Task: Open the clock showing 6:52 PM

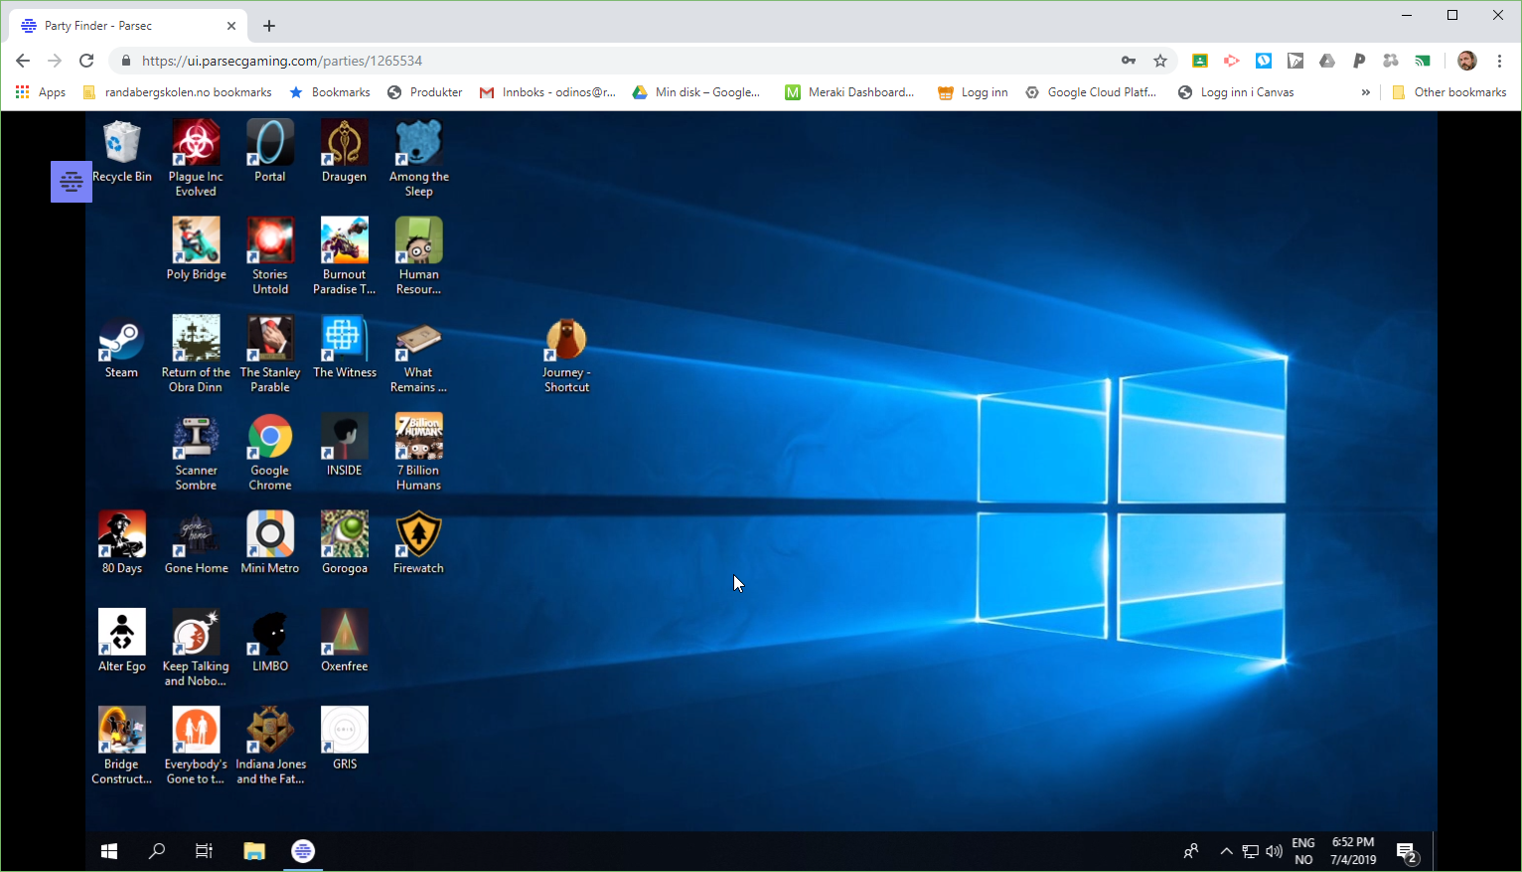Action: [x=1353, y=851]
